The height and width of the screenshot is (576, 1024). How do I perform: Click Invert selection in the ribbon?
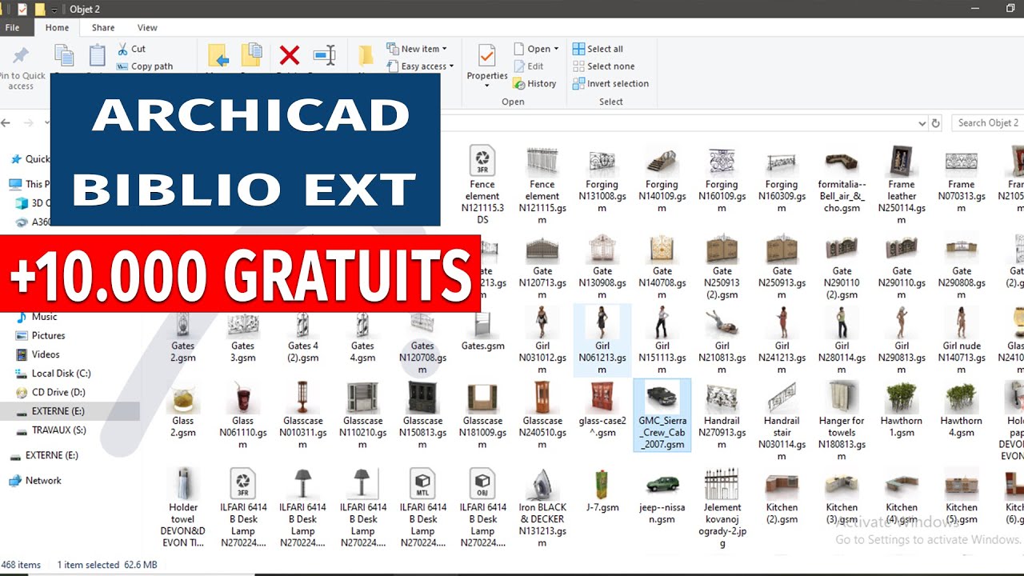pyautogui.click(x=610, y=83)
